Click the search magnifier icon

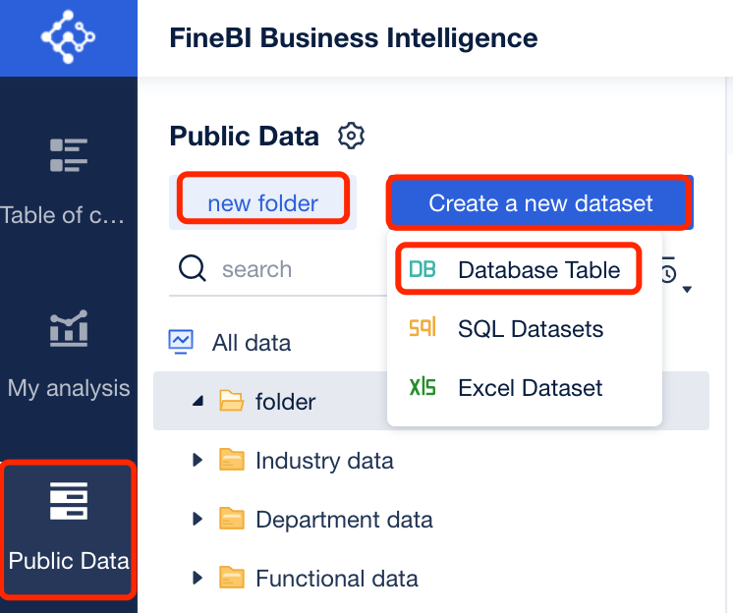pyautogui.click(x=192, y=269)
